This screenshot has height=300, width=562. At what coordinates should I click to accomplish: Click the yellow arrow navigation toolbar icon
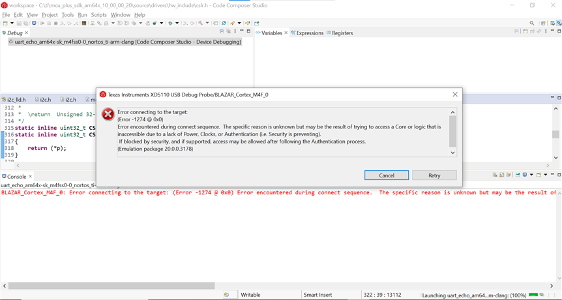tap(247, 23)
